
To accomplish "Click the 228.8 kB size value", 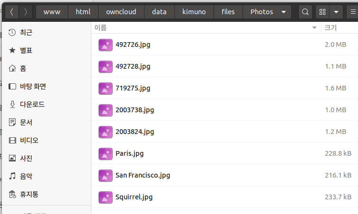I will (338, 153).
